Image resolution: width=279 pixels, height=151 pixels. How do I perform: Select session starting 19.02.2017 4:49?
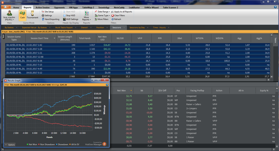pos(138,69)
